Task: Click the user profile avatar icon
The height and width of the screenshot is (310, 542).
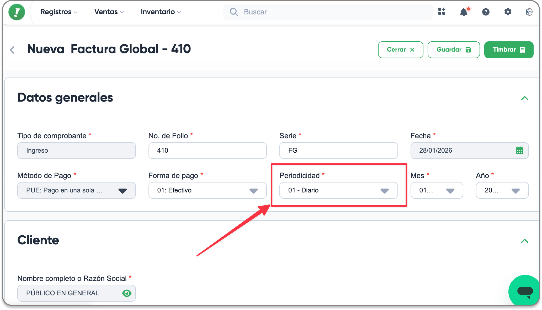Action: coord(529,12)
